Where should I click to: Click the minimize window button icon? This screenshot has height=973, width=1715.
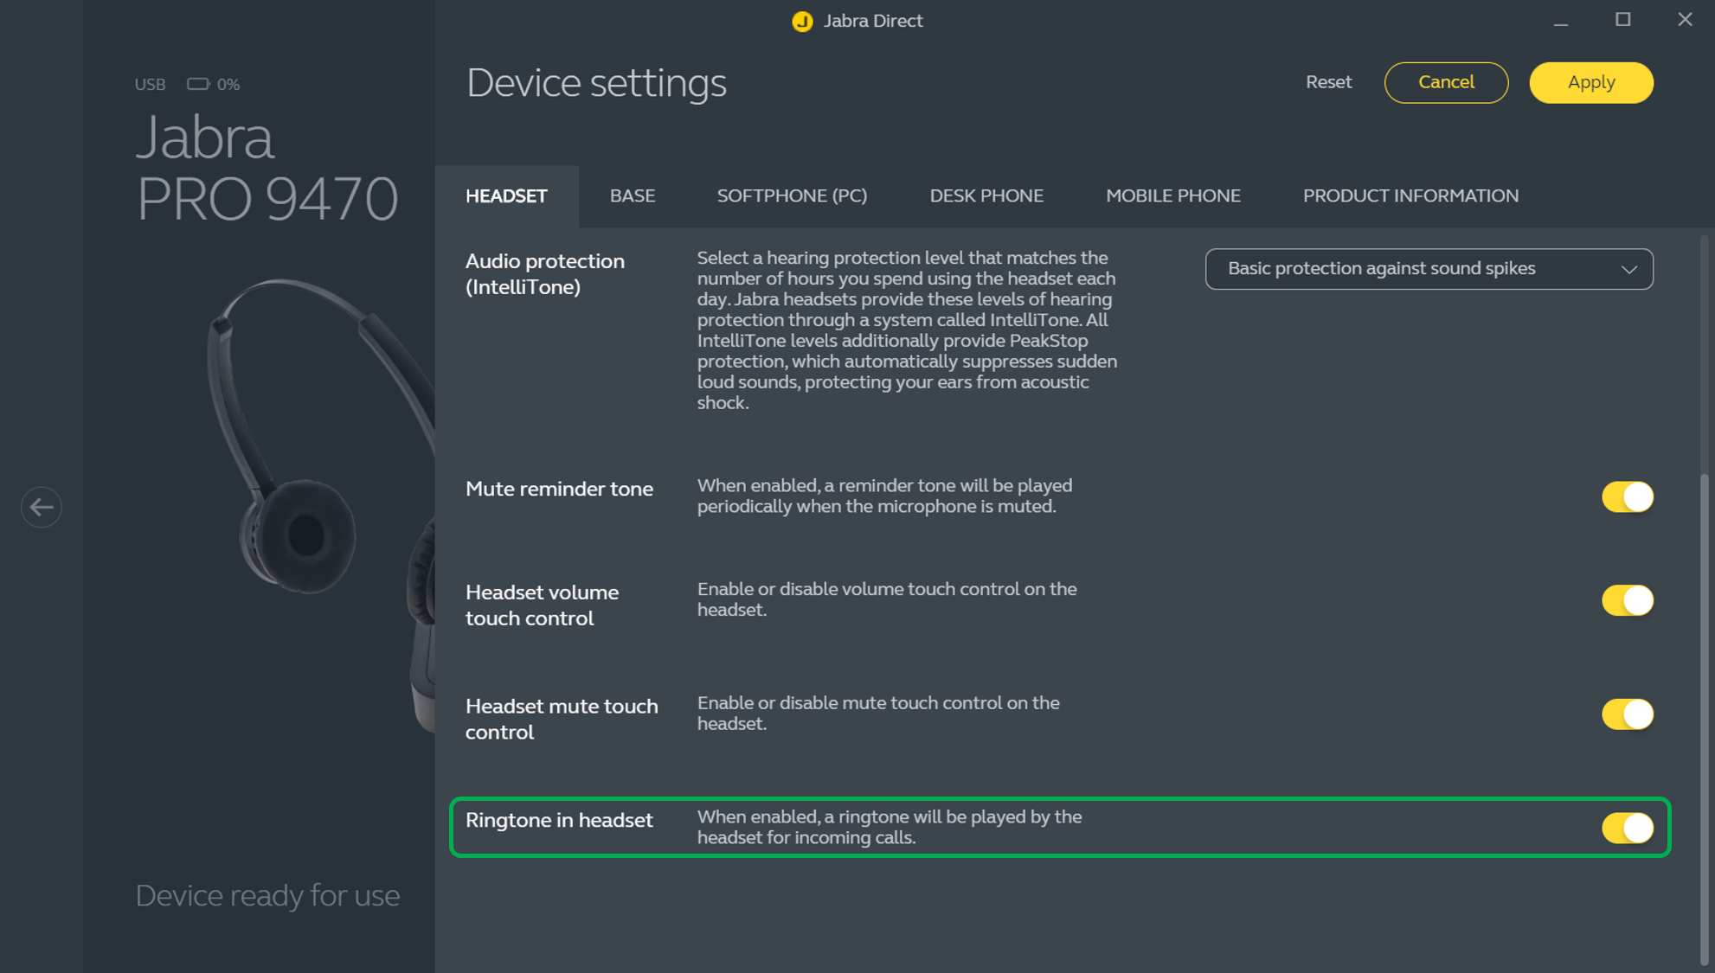coord(1559,20)
